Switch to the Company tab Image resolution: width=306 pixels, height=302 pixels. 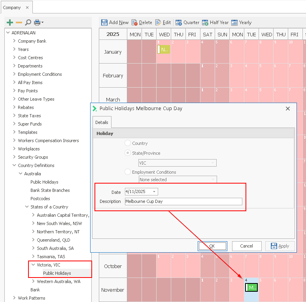[12, 8]
